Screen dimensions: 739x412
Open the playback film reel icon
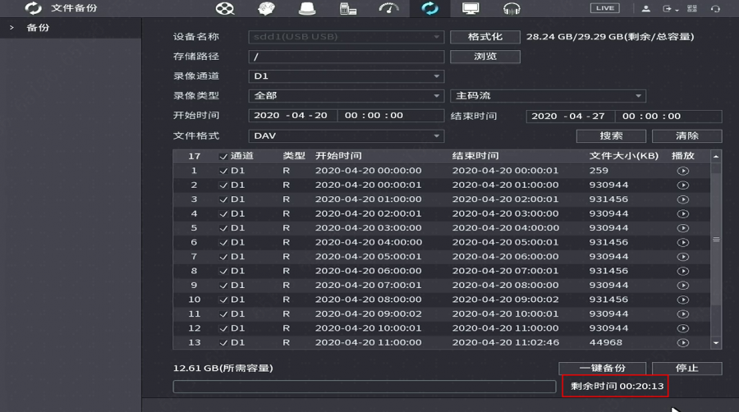(225, 8)
